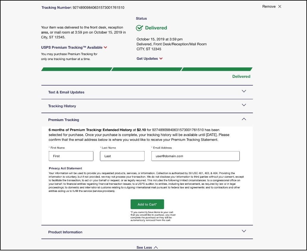Click the "Extended History" bold text
Screen dimensions: 307x251
pyautogui.click(x=117, y=130)
